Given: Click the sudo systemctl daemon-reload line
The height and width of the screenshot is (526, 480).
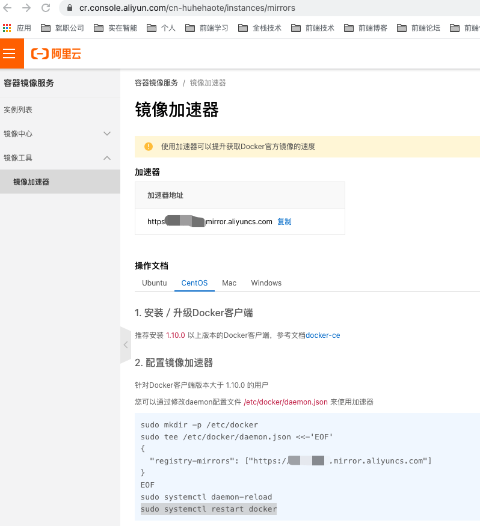Looking at the screenshot, I should 206,497.
